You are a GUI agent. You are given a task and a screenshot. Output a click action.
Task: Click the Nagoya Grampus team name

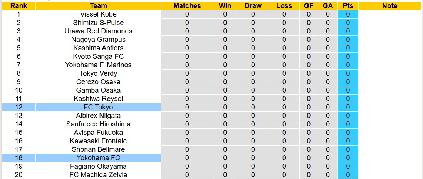pos(98,40)
